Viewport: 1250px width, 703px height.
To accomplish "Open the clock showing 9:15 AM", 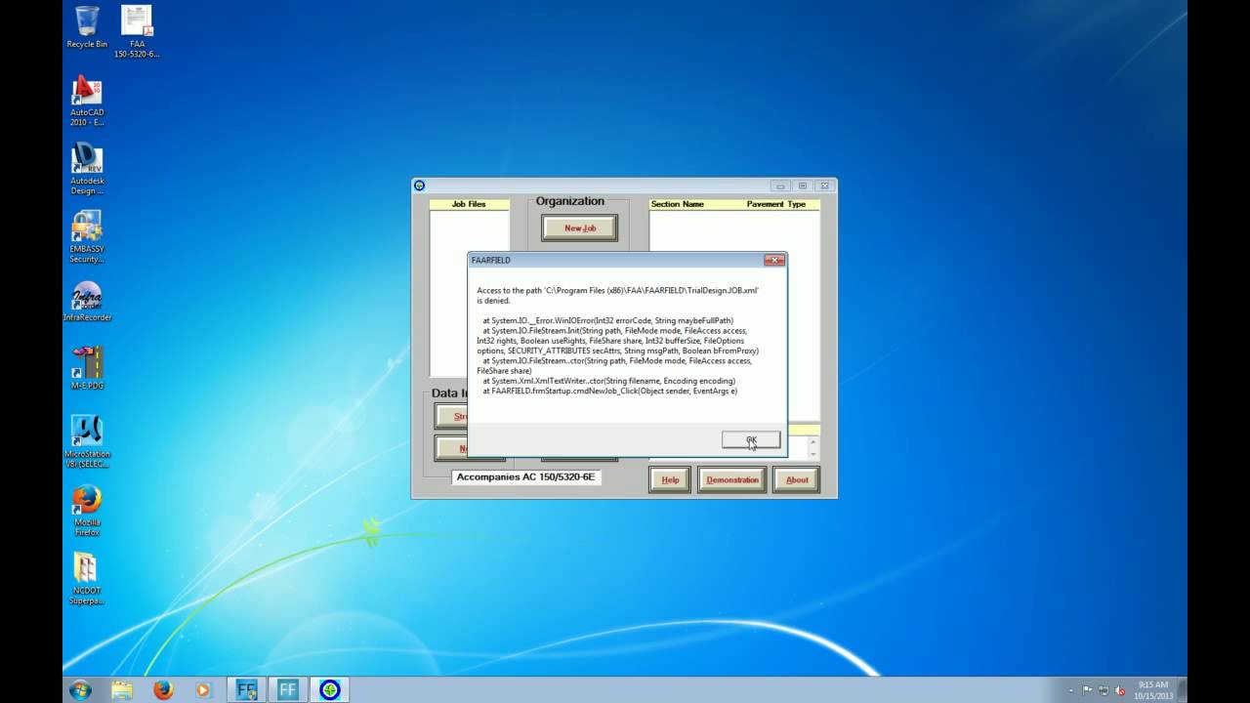I will 1153,690.
